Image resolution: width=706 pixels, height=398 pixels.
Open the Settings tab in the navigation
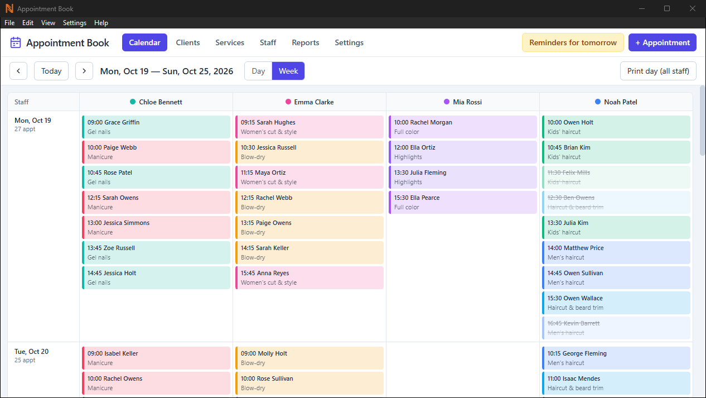click(349, 42)
